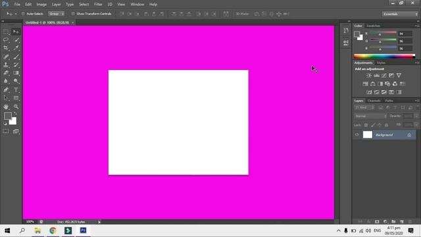Toggle the layer filter switch
Image resolution: width=421 pixels, height=237 pixels.
[418, 107]
